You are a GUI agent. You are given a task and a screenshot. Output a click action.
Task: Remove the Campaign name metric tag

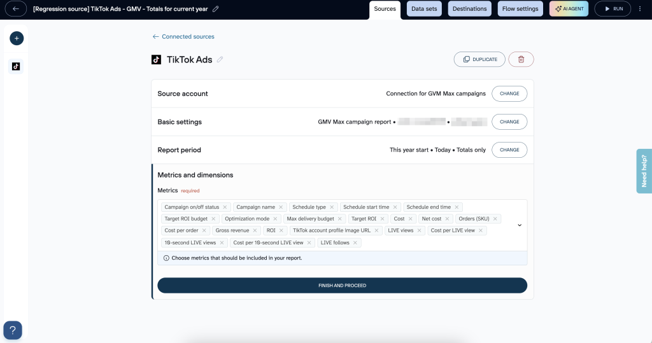(281, 207)
